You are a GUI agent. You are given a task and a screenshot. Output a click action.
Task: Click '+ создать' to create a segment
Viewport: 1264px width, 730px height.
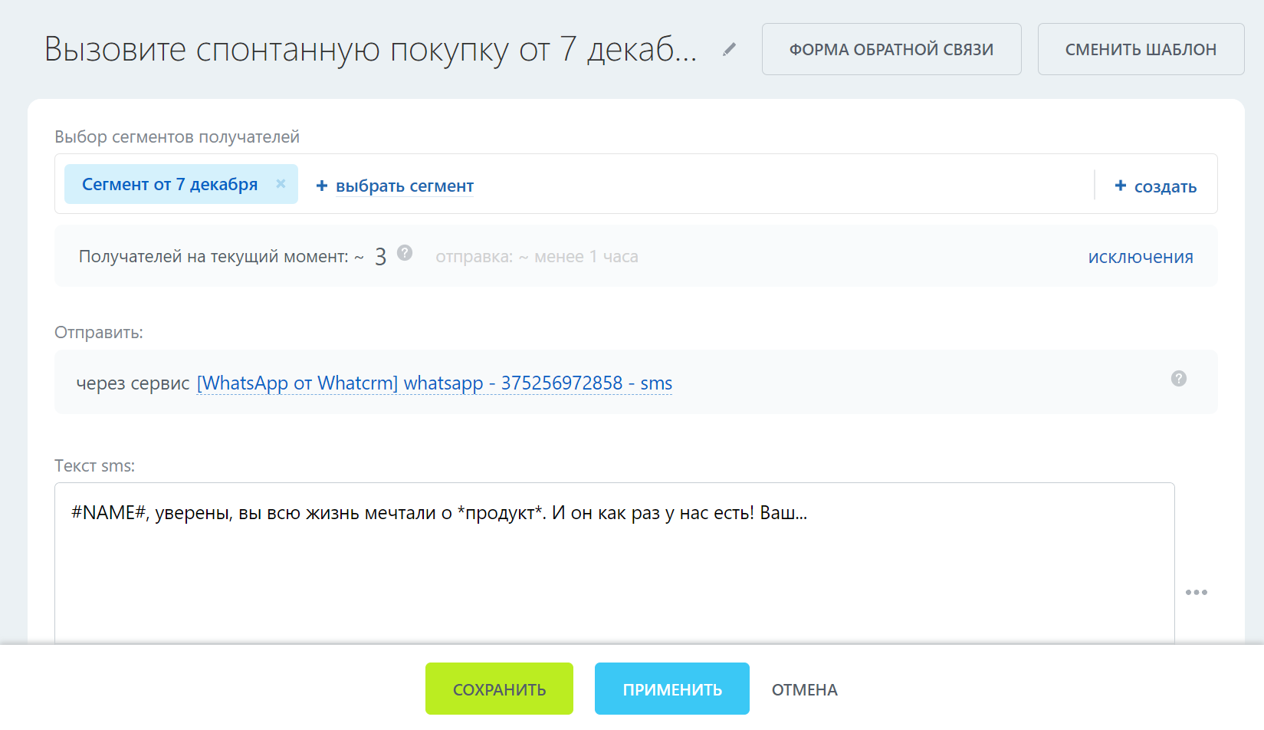pyautogui.click(x=1155, y=186)
